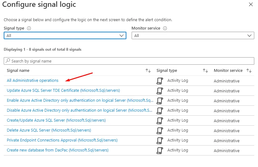Click Activity Log icon for All Administrative operations
Screen dimensions: 258x167
pos(160,81)
